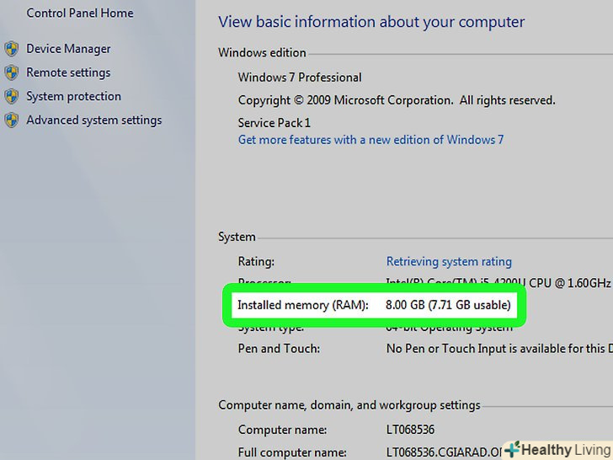Click the No Pen or Touch Input value
The image size is (613, 460).
499,349
